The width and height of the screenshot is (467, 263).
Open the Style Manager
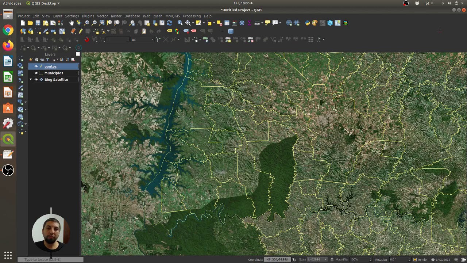pos(61,23)
